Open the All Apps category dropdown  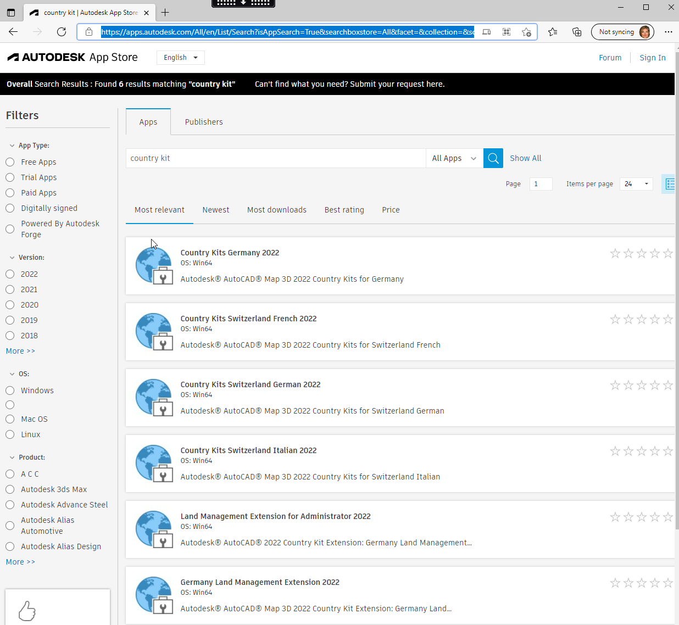coord(454,158)
